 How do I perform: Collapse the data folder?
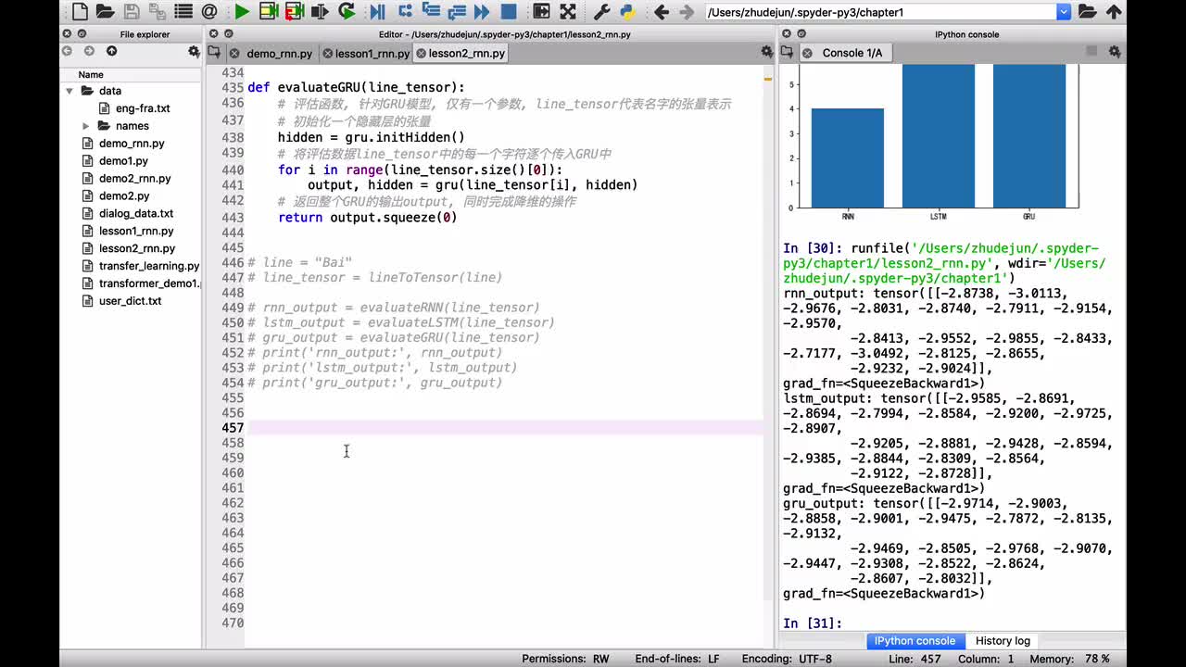pos(69,91)
